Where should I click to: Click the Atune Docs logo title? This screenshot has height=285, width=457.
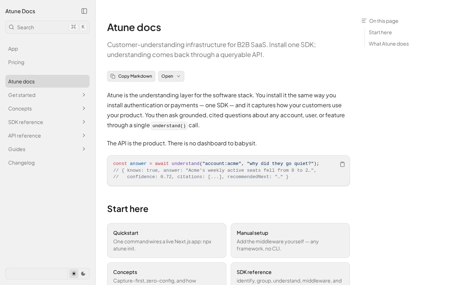point(20,11)
